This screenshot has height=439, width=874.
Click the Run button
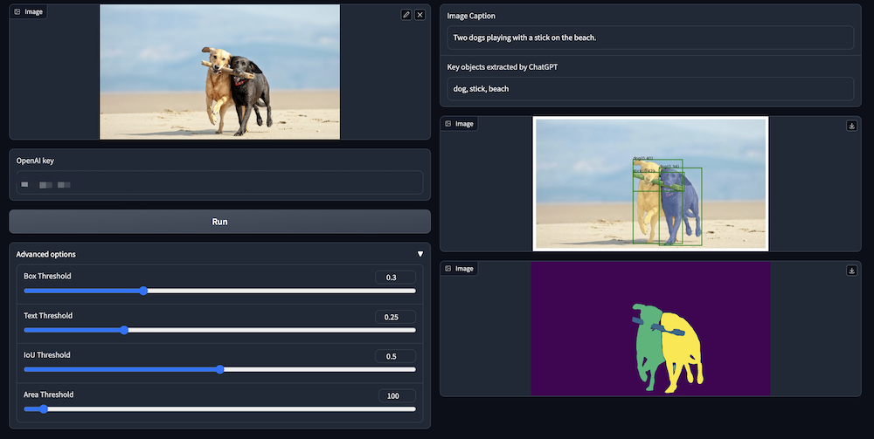coord(219,222)
